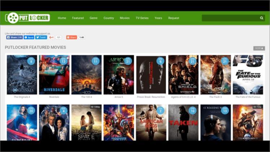Viewport: 270px width, 152px height.
Task: Go to the Home page
Action: point(62,18)
